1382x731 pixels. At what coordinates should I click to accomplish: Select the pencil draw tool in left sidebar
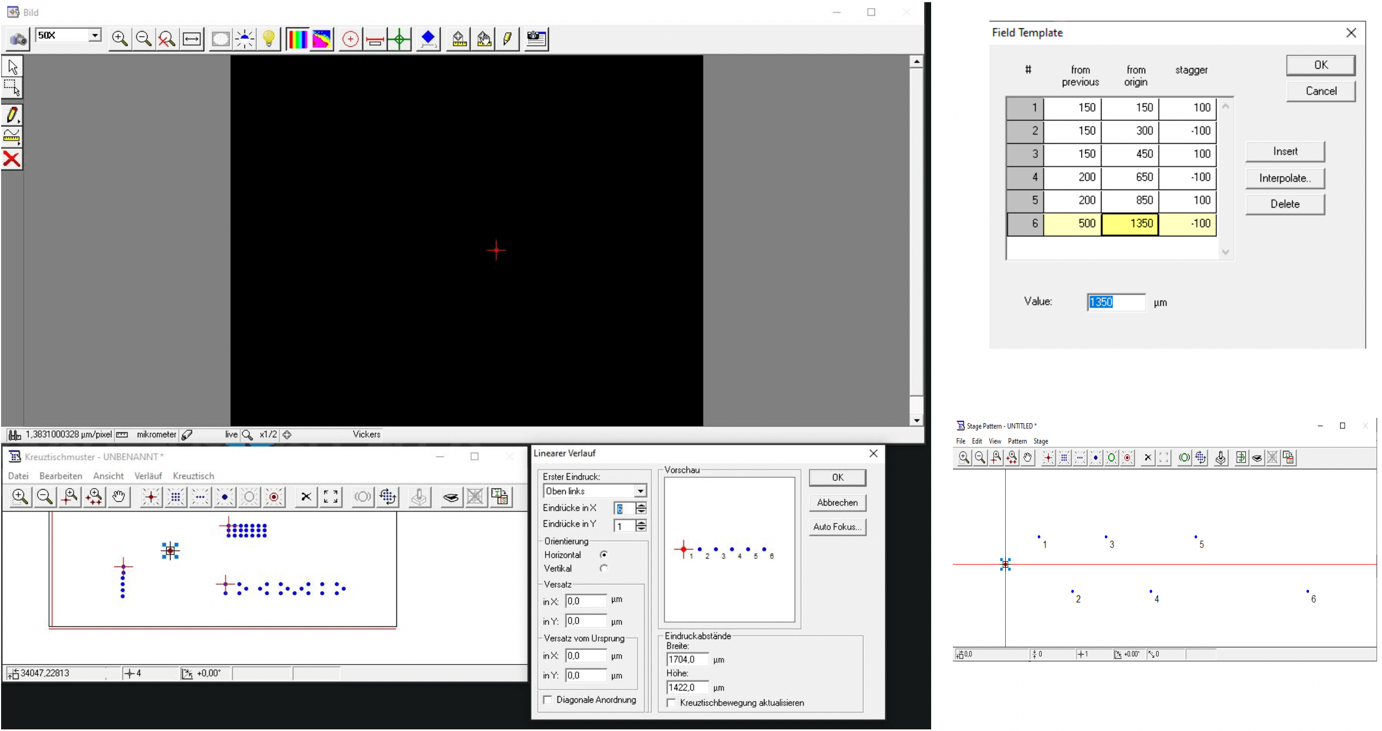[x=12, y=115]
